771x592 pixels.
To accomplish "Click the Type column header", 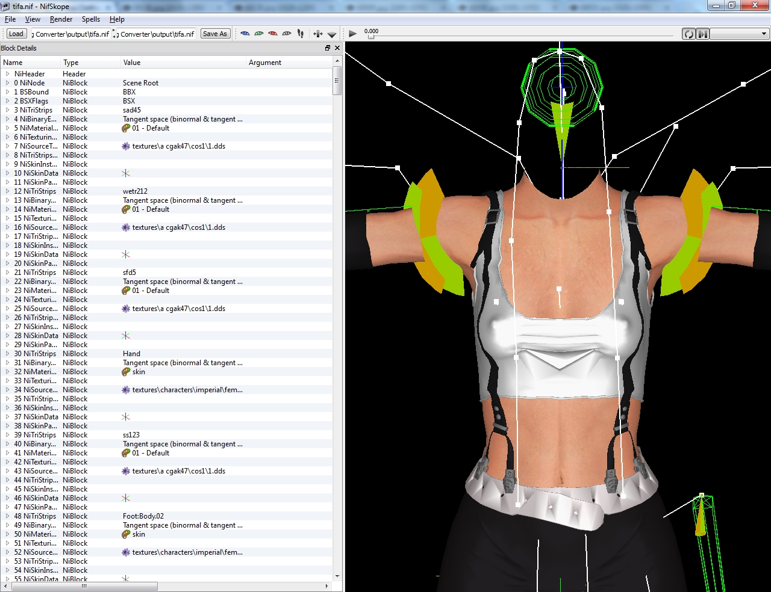I will [x=91, y=63].
